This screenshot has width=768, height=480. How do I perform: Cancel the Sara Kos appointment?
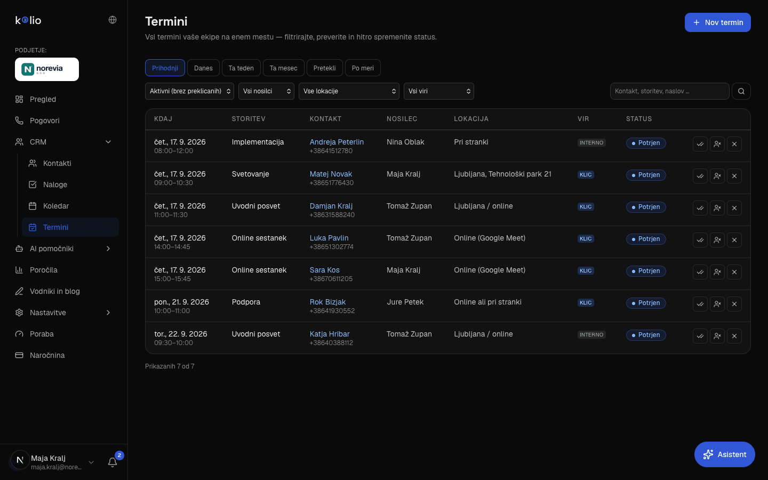pyautogui.click(x=734, y=272)
